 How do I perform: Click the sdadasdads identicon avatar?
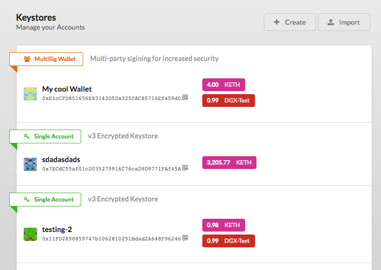[x=30, y=164]
